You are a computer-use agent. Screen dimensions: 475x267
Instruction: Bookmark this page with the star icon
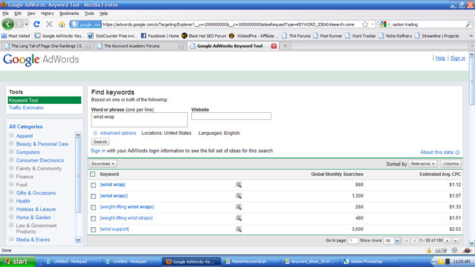[365, 24]
